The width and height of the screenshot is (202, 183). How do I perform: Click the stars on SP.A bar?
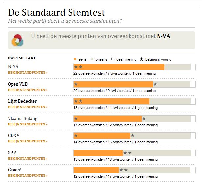[127, 153]
